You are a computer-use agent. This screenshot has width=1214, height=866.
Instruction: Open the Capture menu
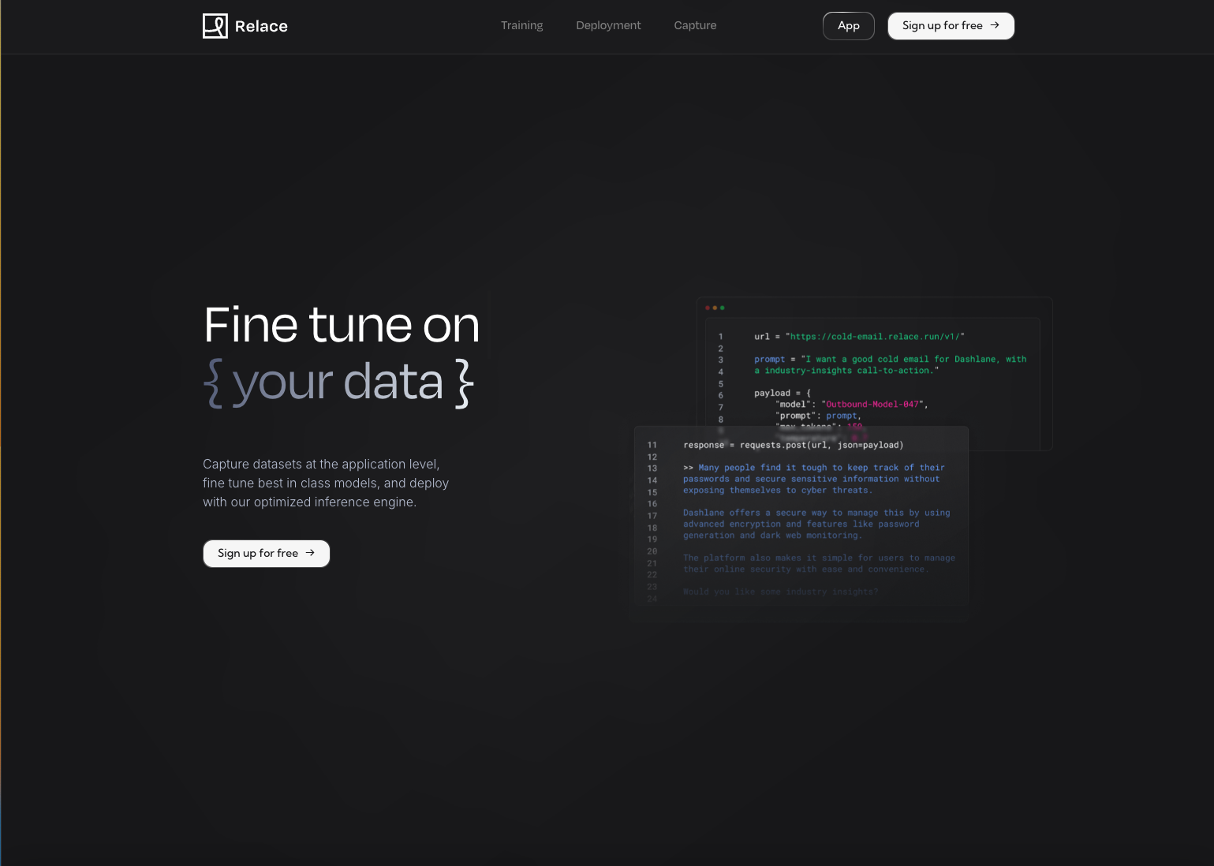tap(695, 25)
